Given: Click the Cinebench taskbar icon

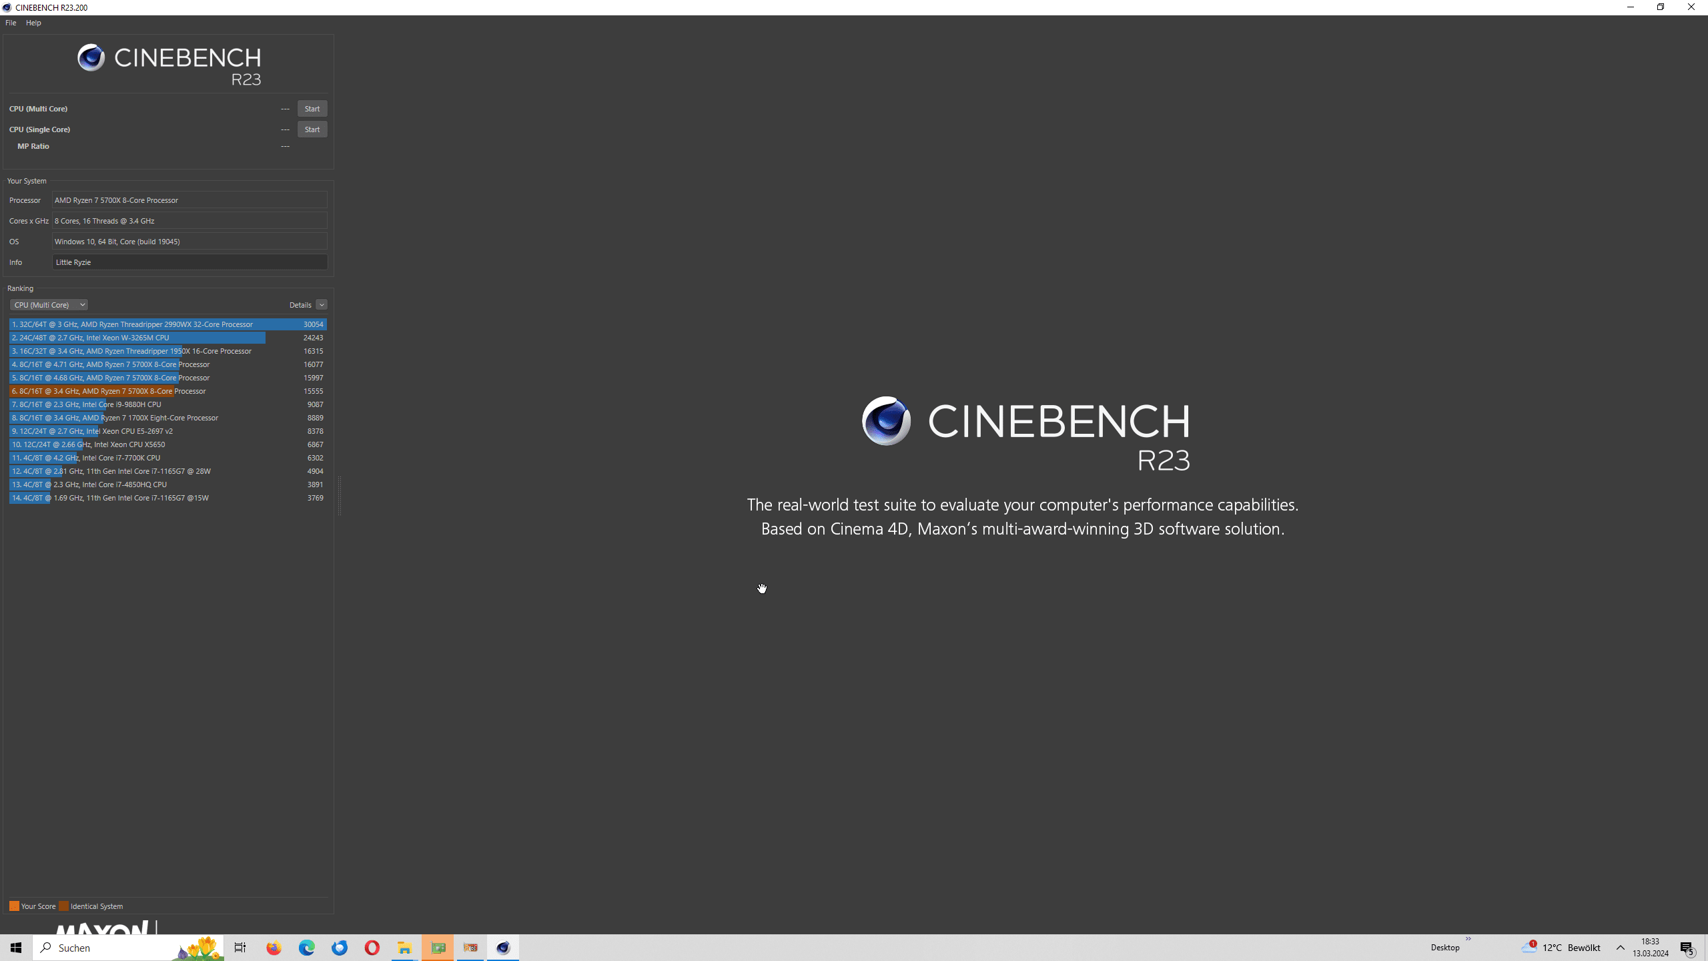Looking at the screenshot, I should click(503, 948).
